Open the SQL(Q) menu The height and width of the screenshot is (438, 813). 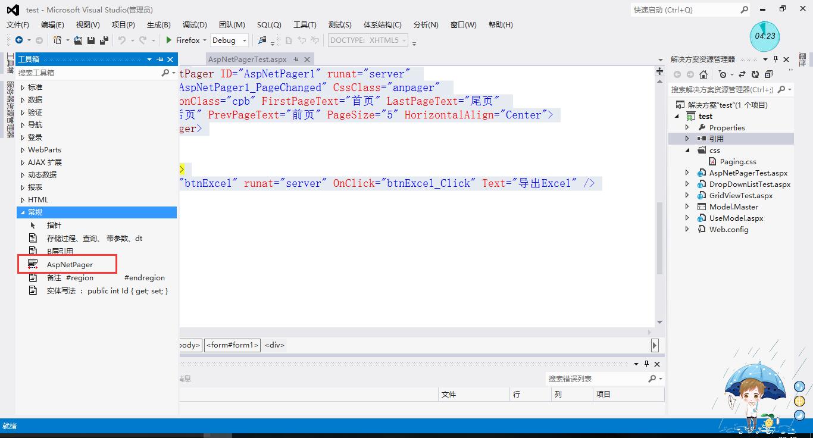coord(269,24)
